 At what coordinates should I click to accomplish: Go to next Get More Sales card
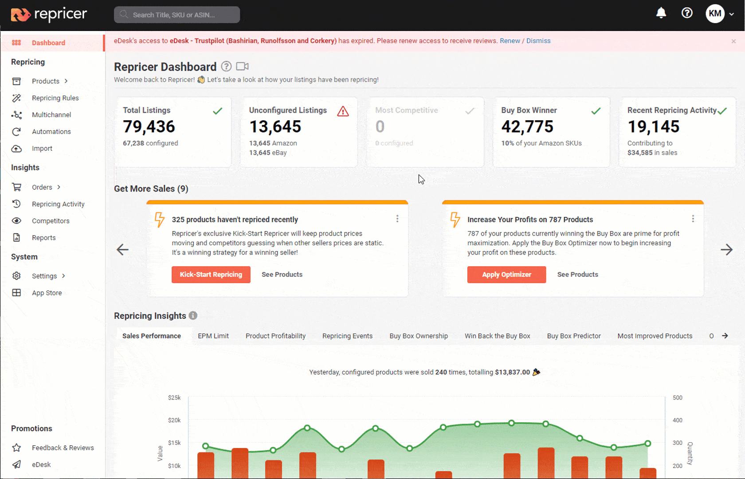pyautogui.click(x=726, y=249)
